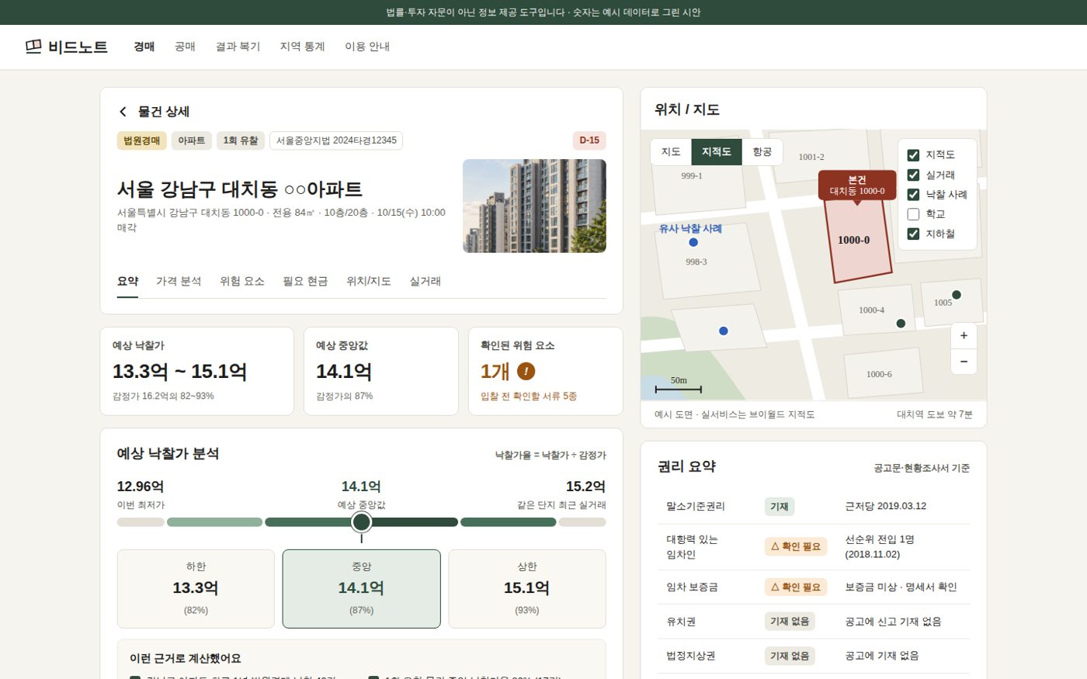Screen dimensions: 1087x679
Task: Turn off the 지하철 layer checkbox
Action: click(x=913, y=234)
